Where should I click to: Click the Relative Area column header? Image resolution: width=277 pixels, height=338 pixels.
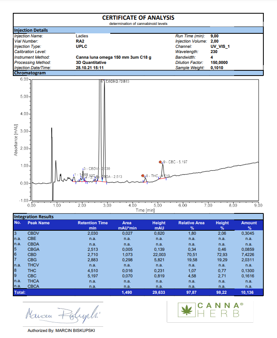191,225
